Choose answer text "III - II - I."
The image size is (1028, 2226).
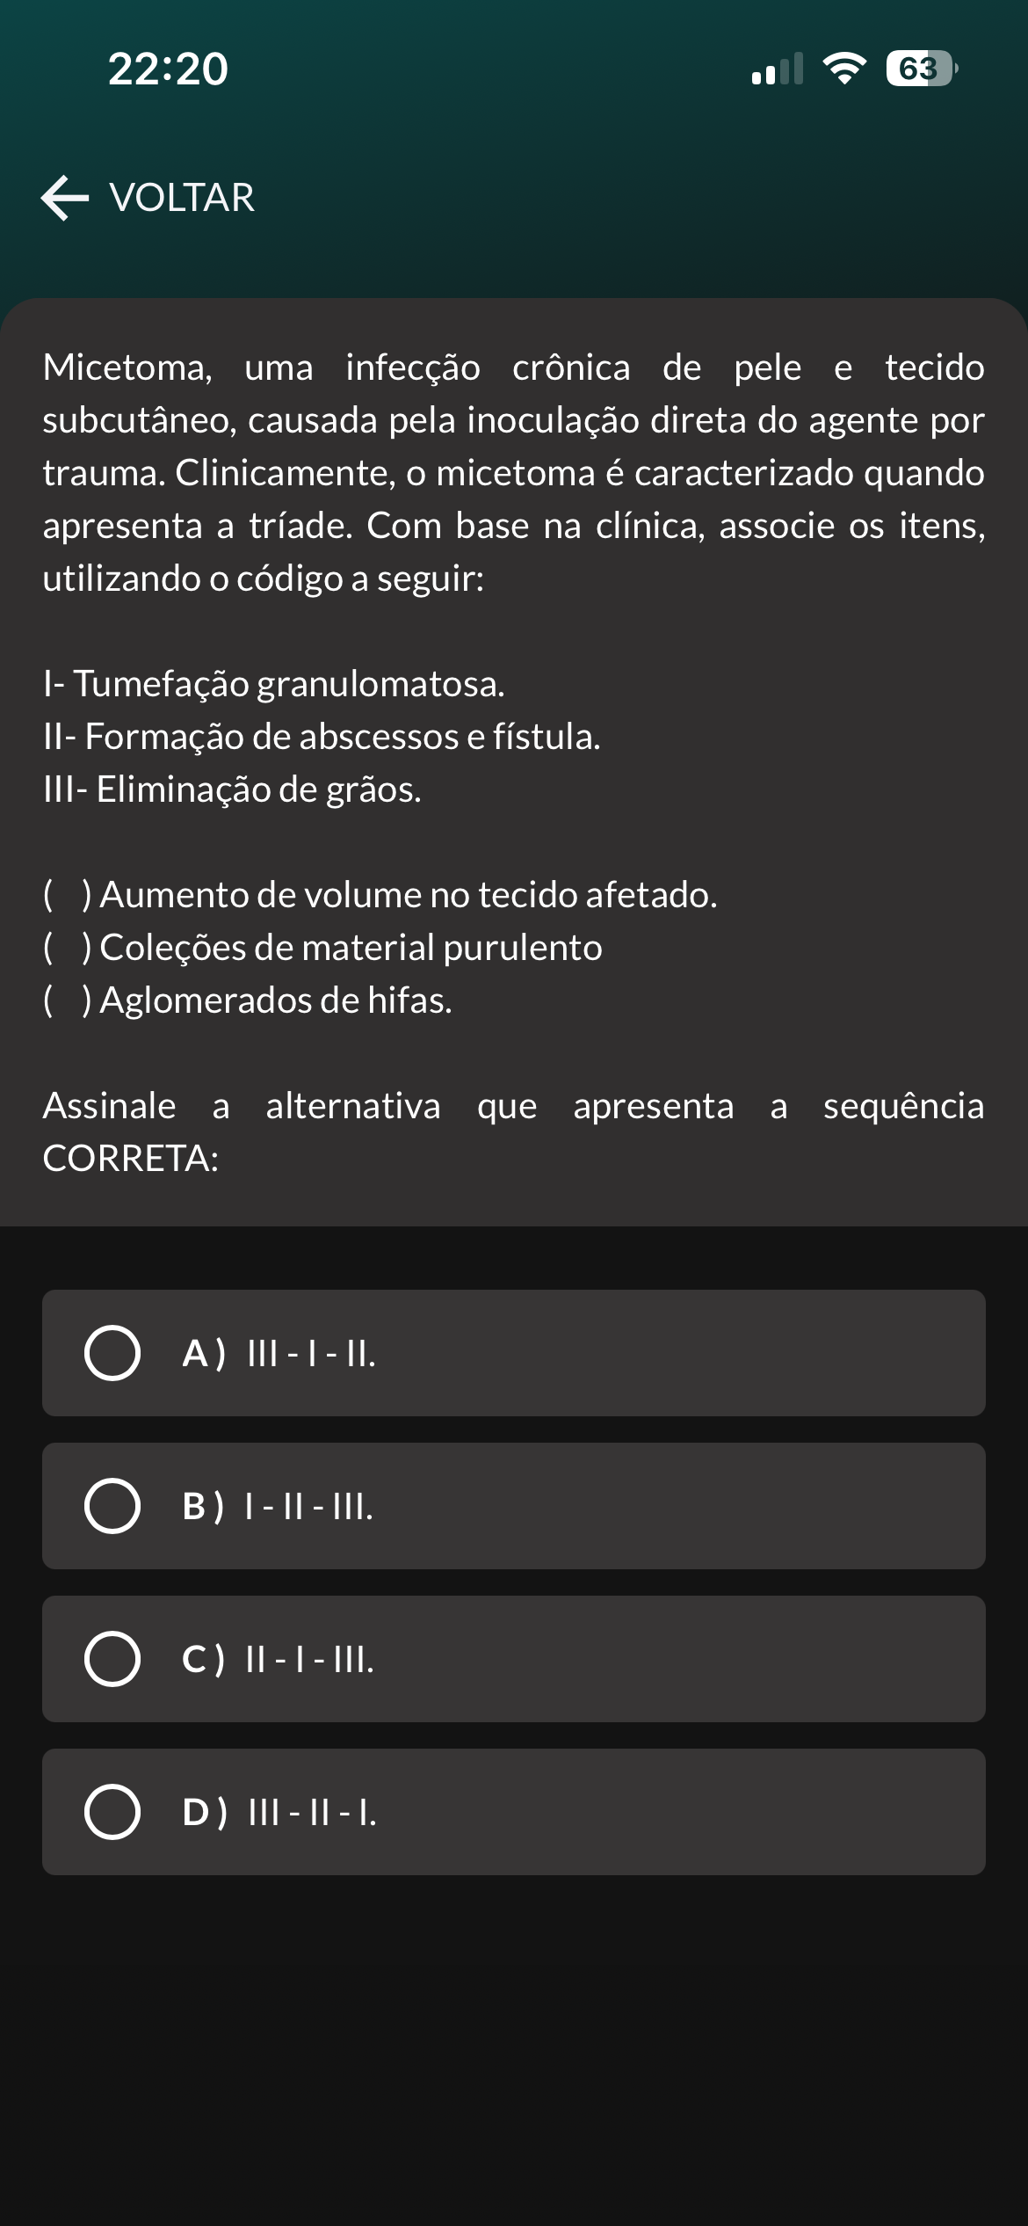312,1812
